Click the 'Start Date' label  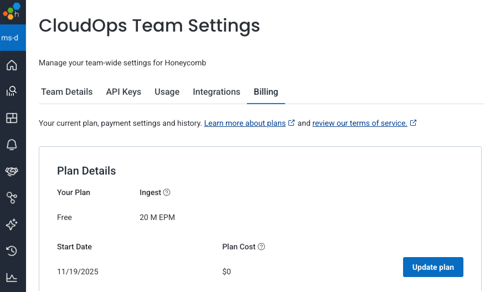pos(75,247)
